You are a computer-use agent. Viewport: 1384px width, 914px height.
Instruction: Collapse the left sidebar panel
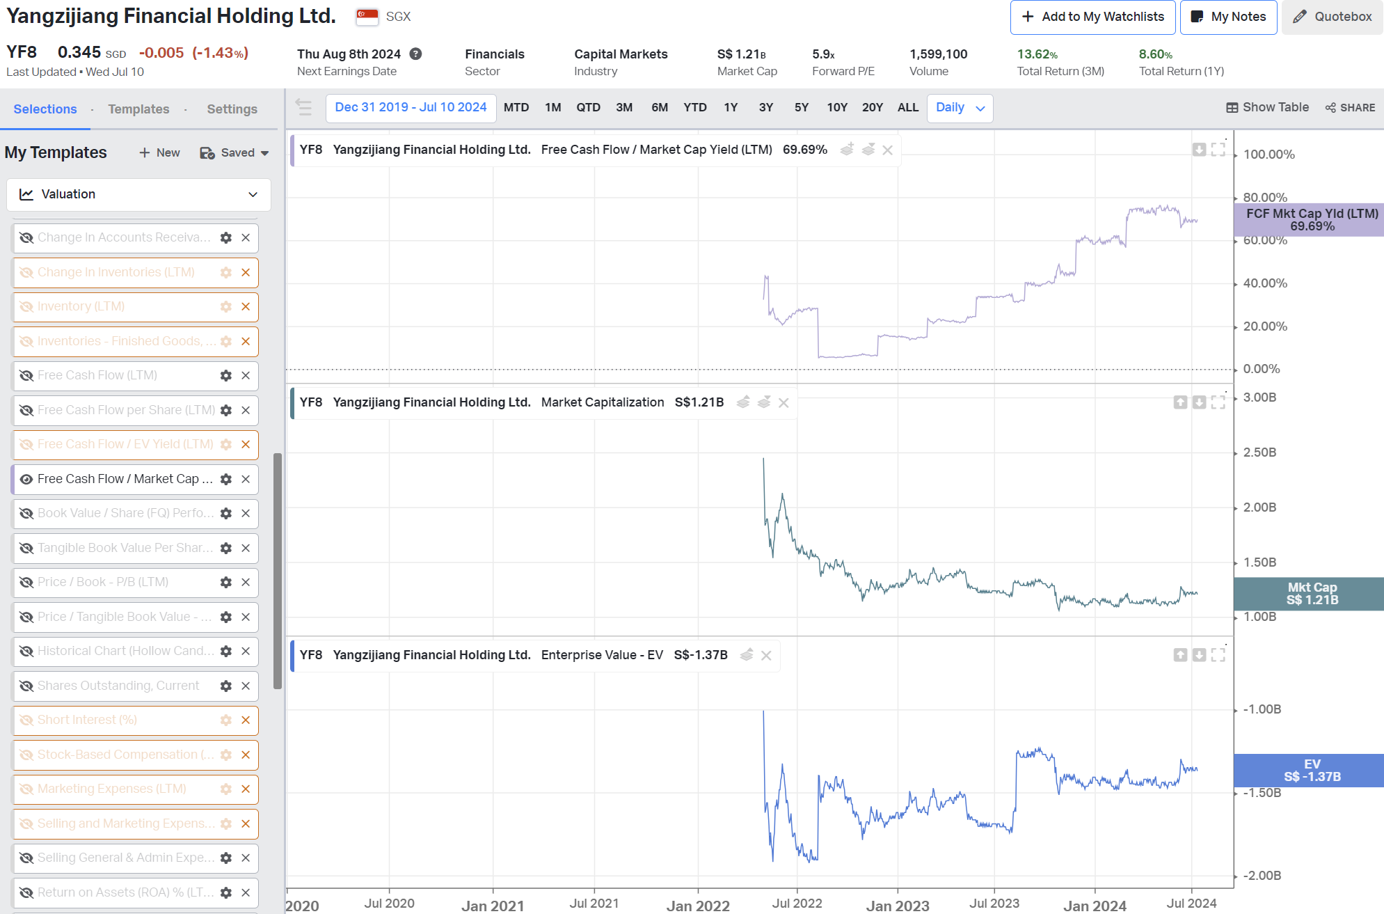[x=303, y=107]
